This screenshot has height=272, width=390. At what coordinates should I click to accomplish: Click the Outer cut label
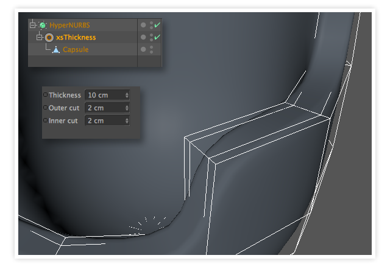point(64,108)
